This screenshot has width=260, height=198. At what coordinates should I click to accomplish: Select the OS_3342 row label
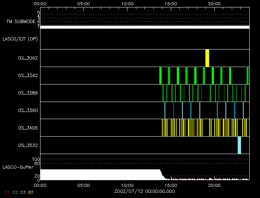click(x=28, y=76)
